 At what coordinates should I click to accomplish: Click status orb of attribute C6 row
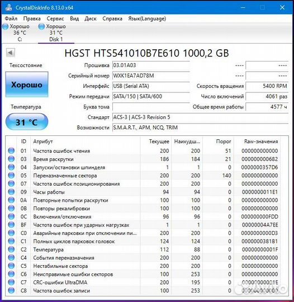click(11, 274)
